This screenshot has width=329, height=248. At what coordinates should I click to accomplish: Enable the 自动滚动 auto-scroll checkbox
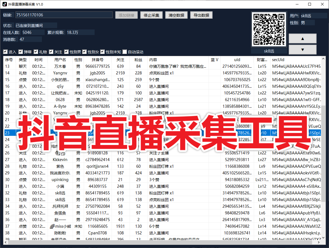pos(125,52)
